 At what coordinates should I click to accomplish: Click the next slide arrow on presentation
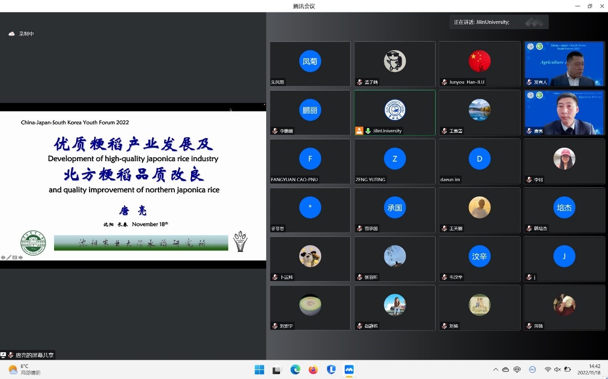click(x=21, y=258)
